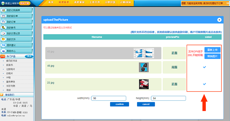The width and height of the screenshot is (230, 121).
Task: Open 我的订购清单 via its notepad icon
Action: coord(3,10)
